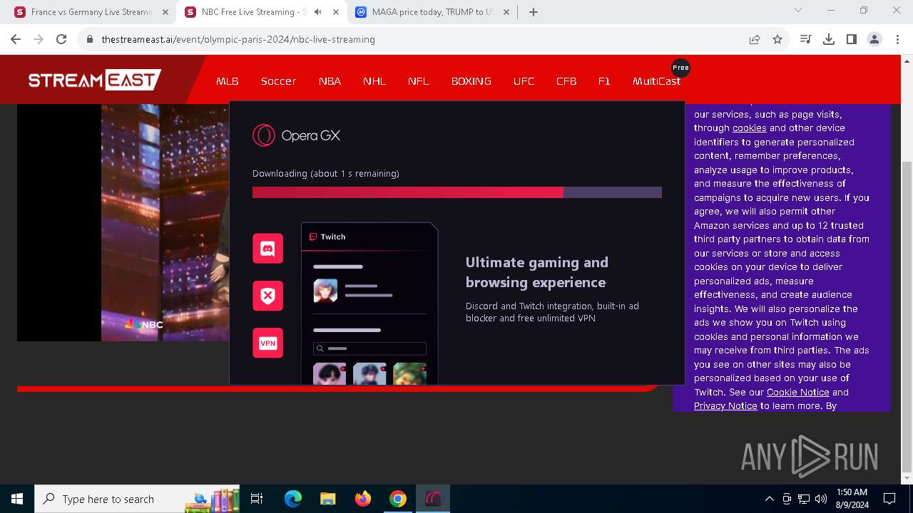
Task: Click the Ultimate gaming and browsing experience heading
Action: click(x=537, y=272)
